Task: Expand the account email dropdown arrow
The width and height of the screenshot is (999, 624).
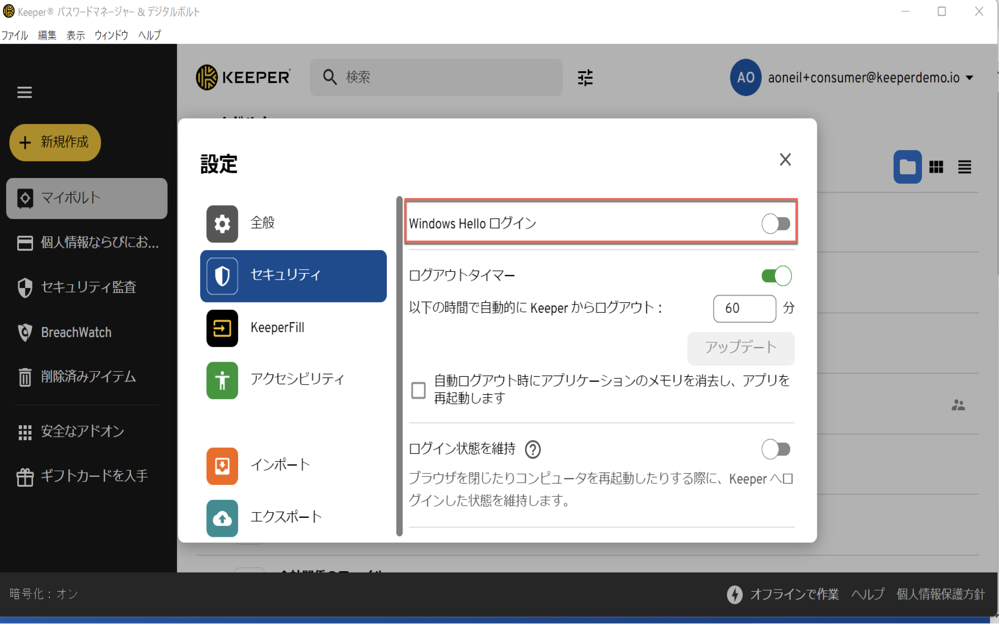Action: pos(970,78)
